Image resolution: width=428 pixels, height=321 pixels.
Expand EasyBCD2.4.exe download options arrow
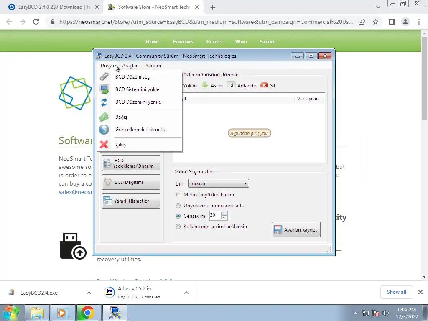[x=89, y=293]
